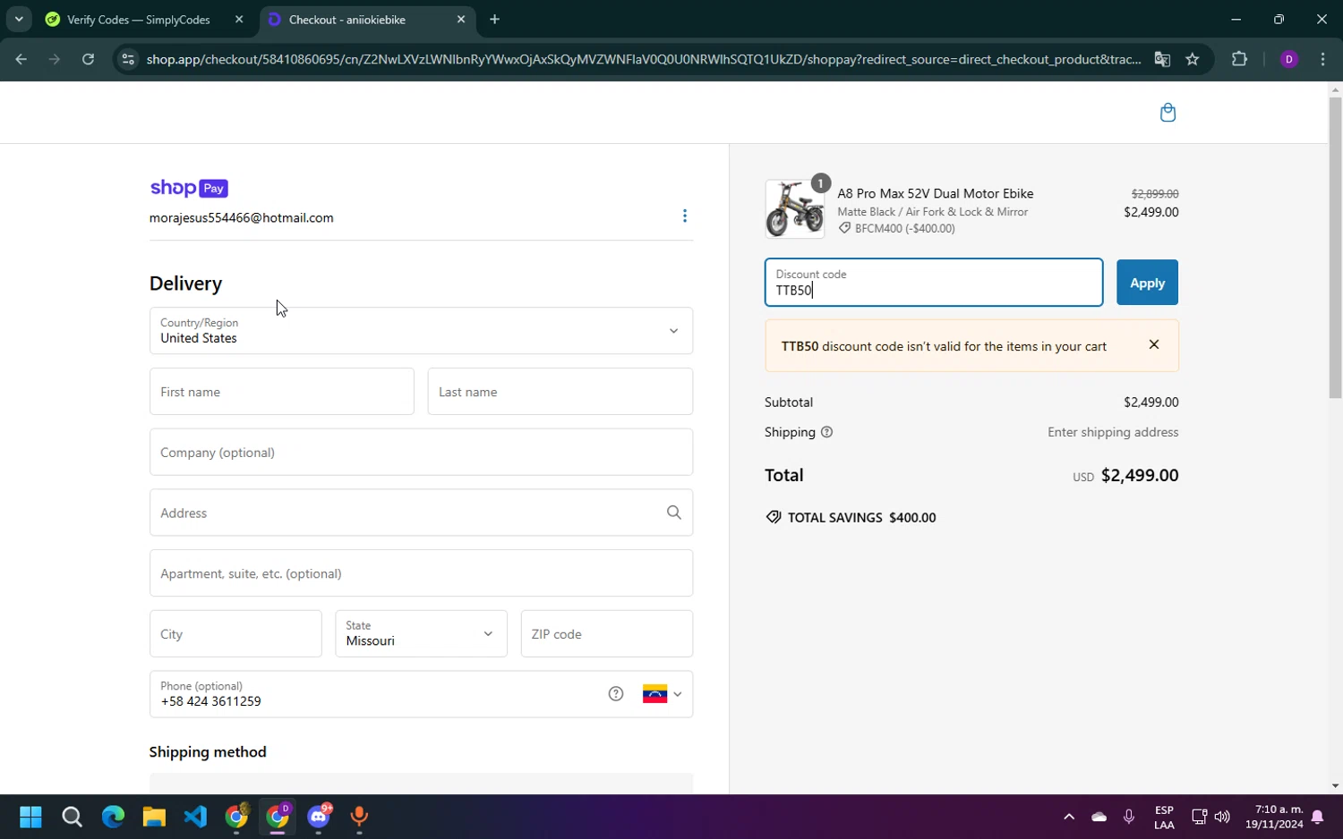Open the volume speaker tray icon
The width and height of the screenshot is (1343, 839).
(x=1222, y=817)
